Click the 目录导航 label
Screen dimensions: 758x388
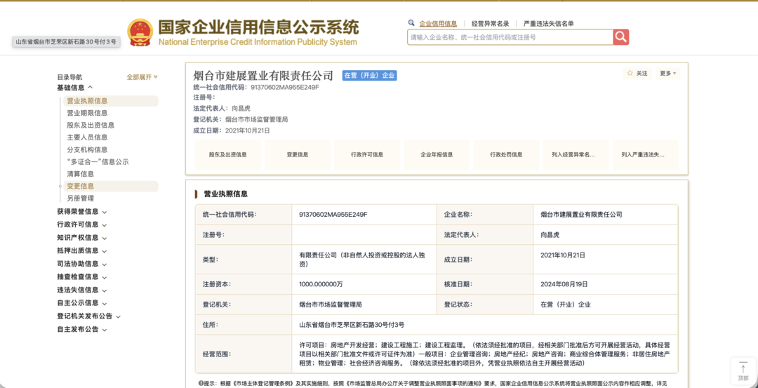(69, 77)
